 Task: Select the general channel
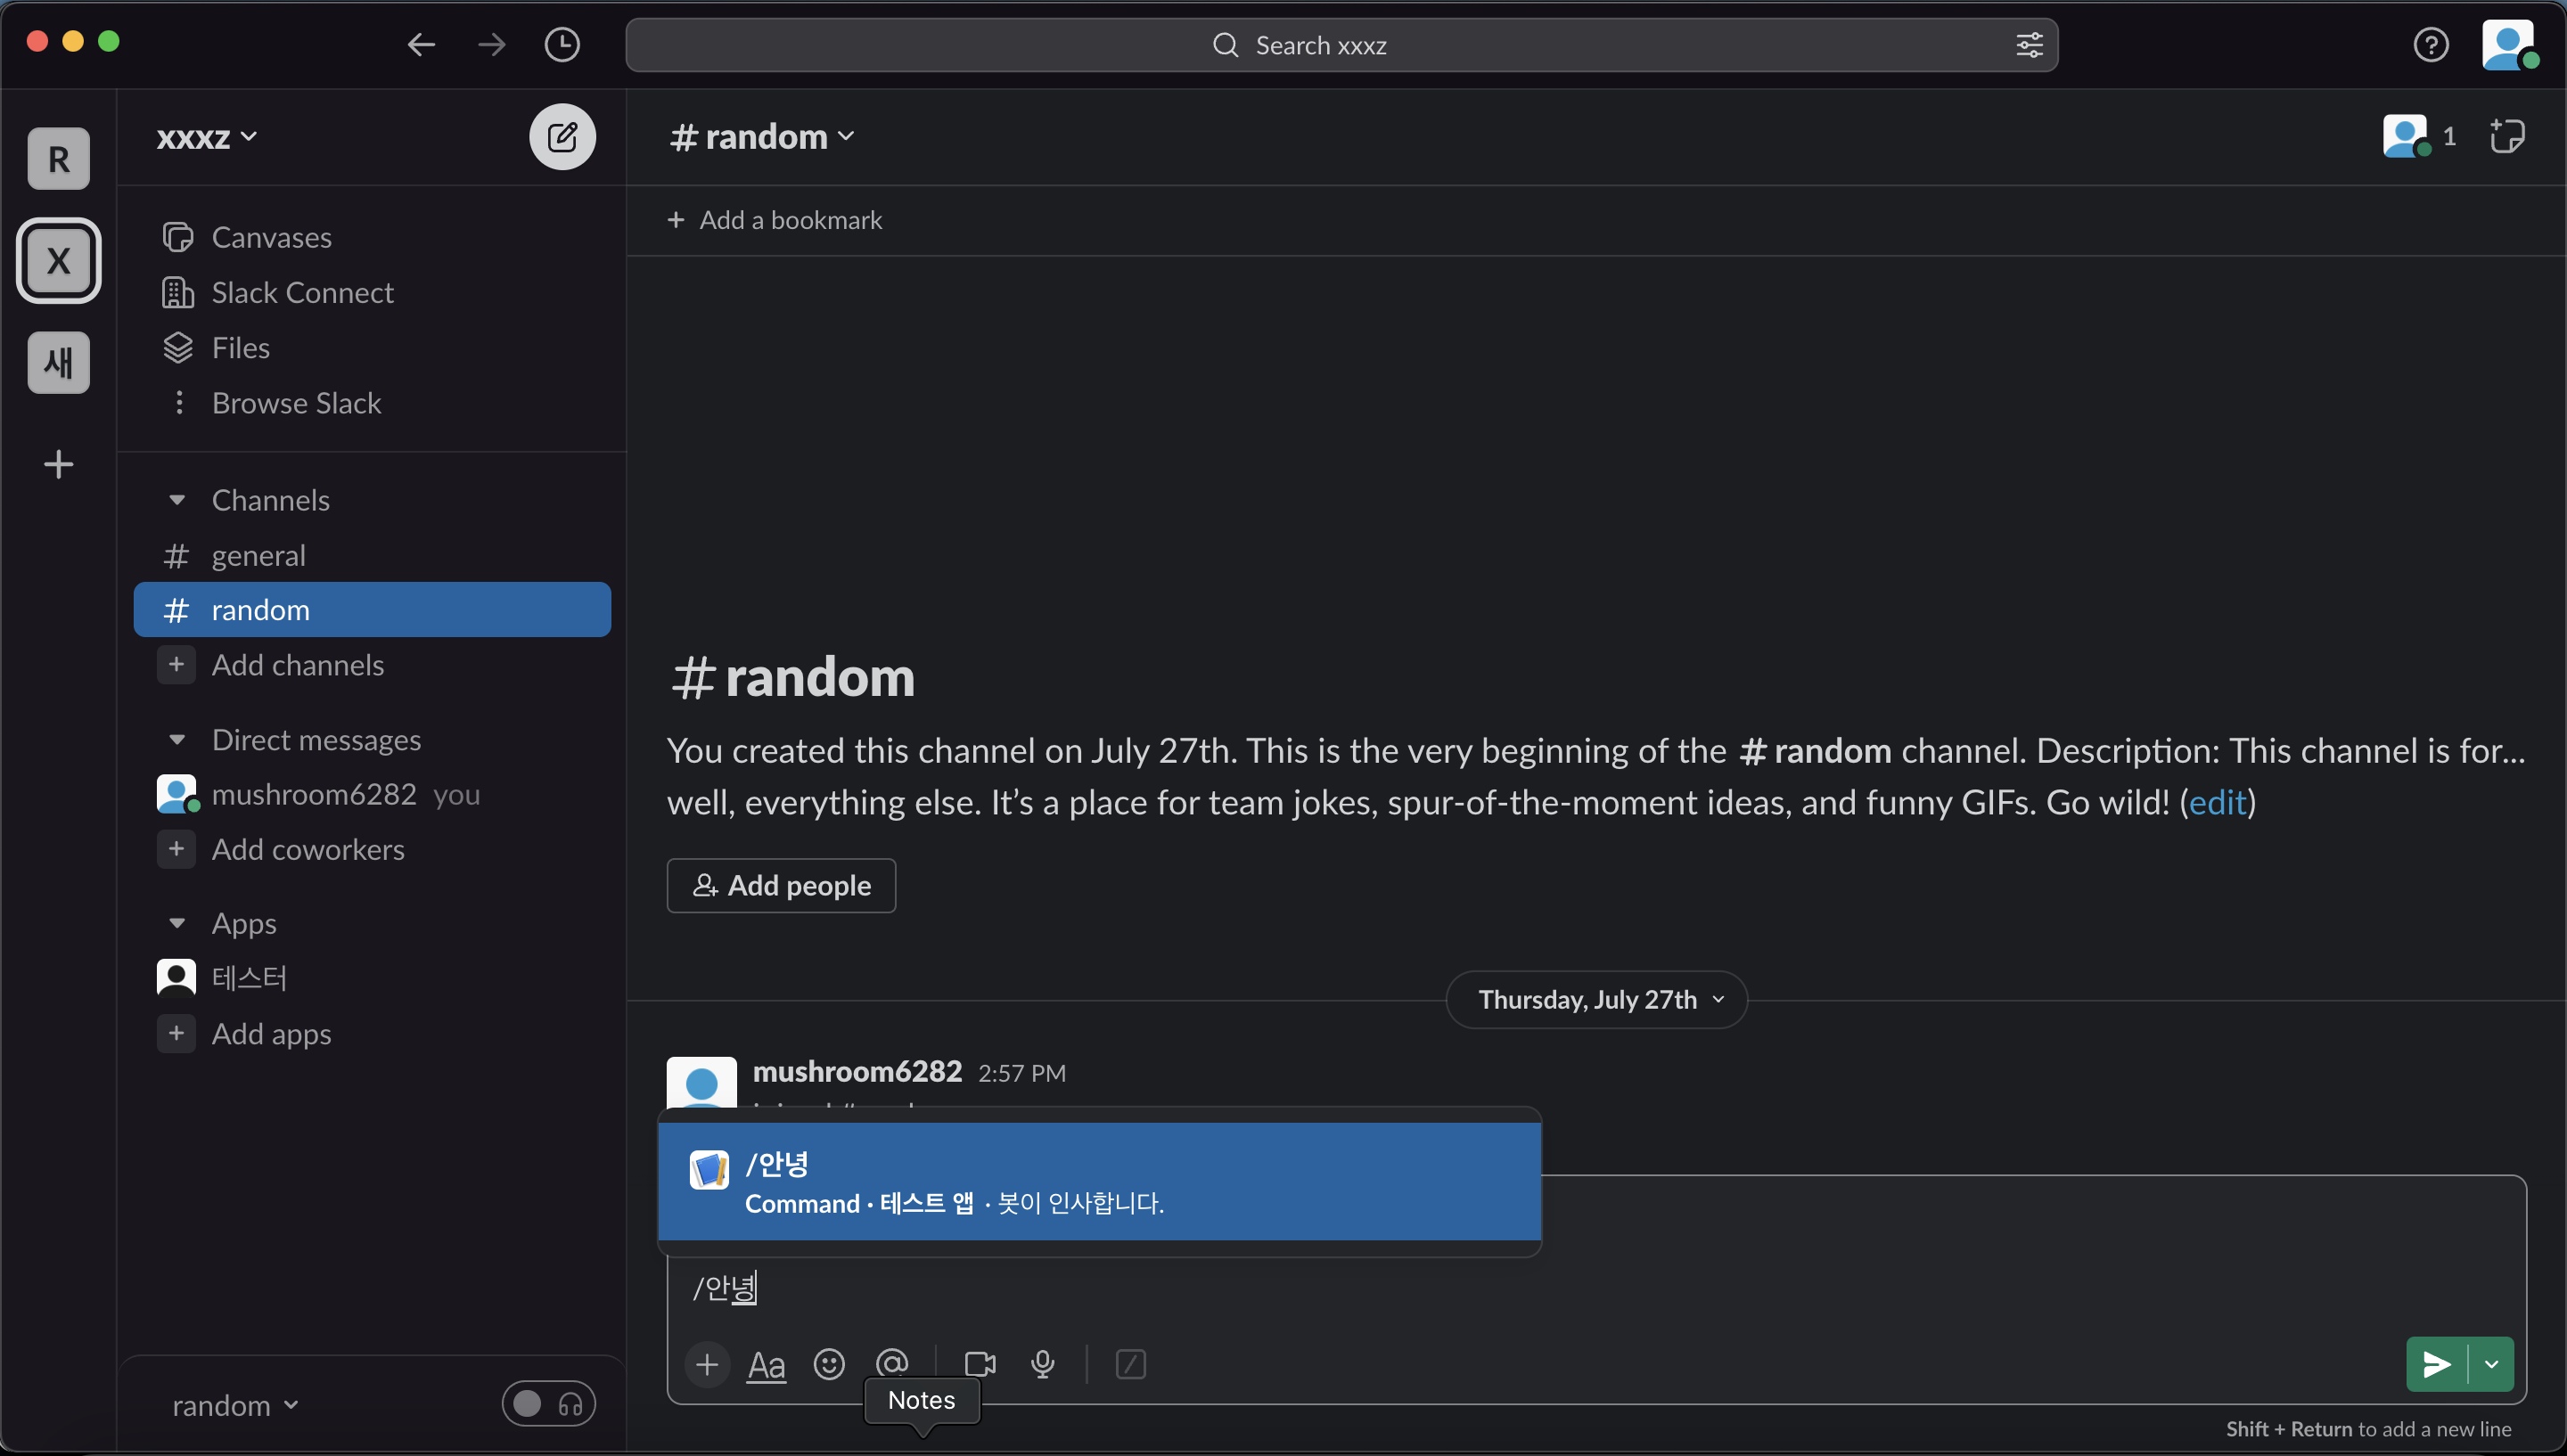(x=258, y=555)
